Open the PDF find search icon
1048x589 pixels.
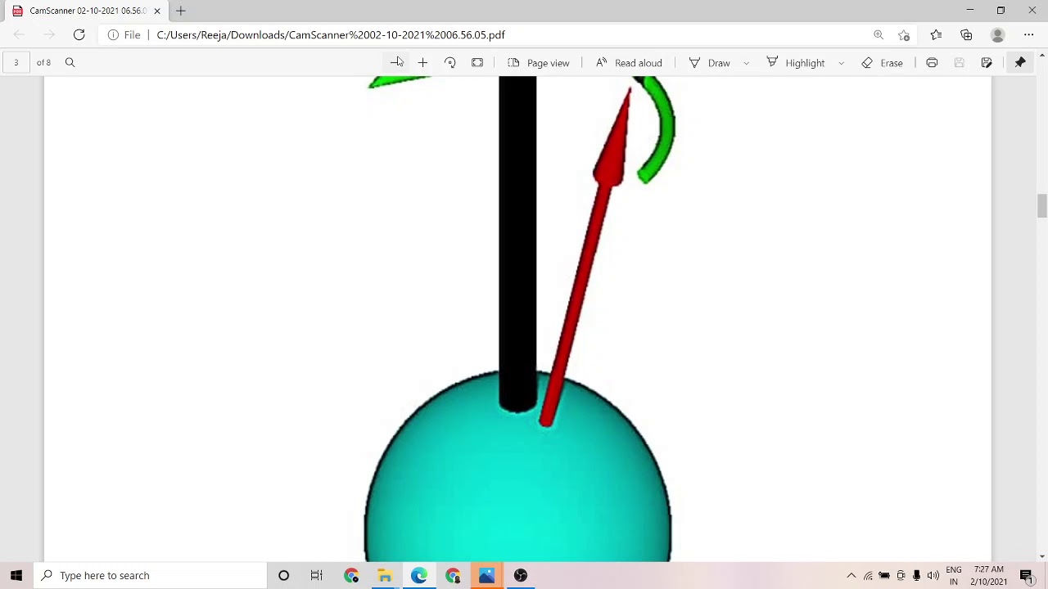[70, 62]
